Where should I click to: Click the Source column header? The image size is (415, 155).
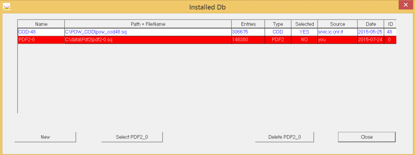[x=338, y=24]
